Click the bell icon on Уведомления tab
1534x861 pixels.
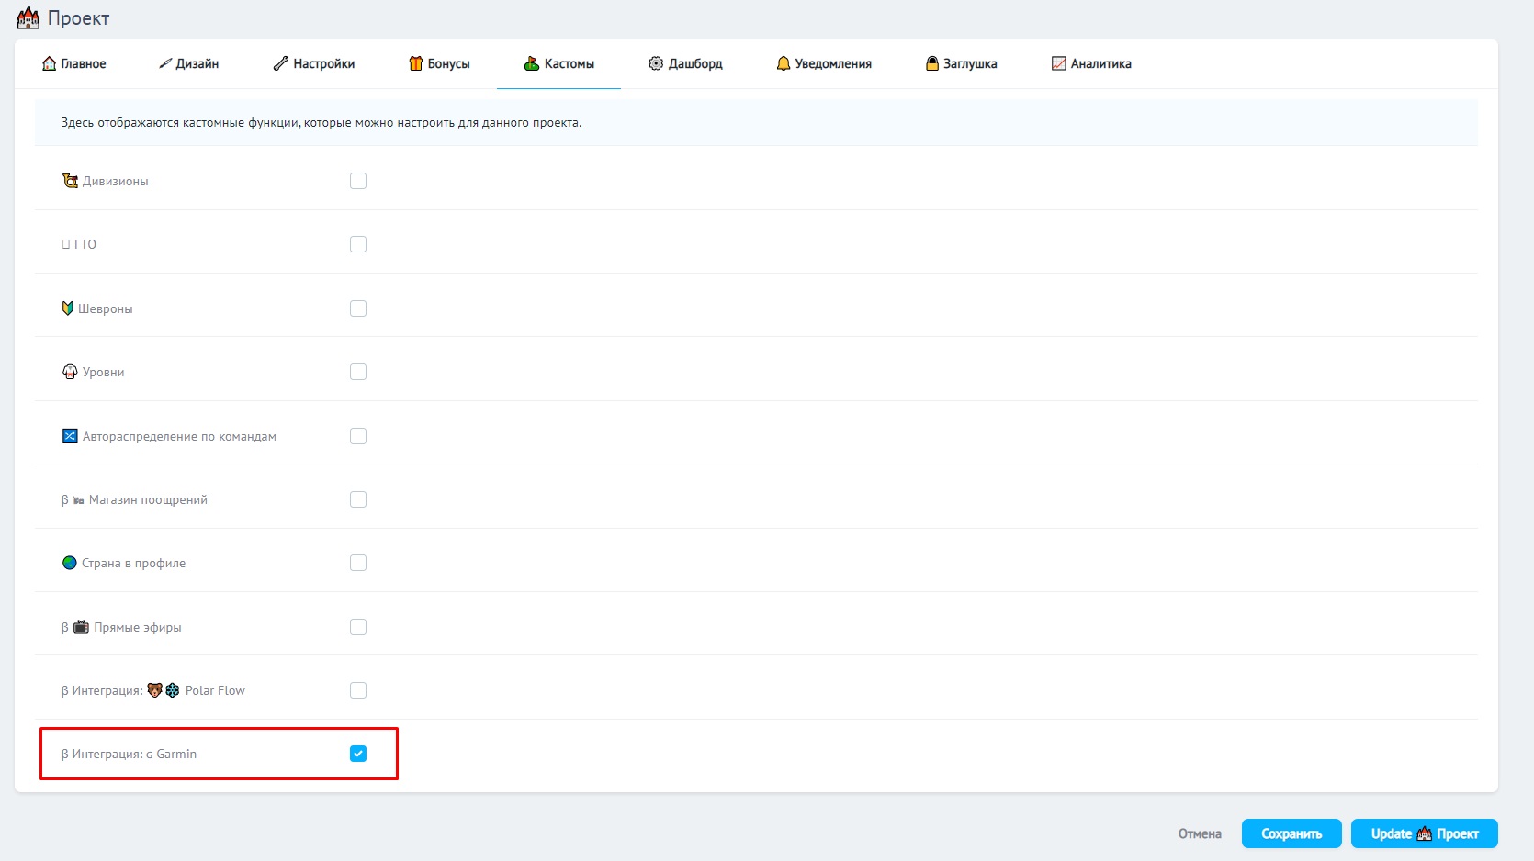coord(784,63)
